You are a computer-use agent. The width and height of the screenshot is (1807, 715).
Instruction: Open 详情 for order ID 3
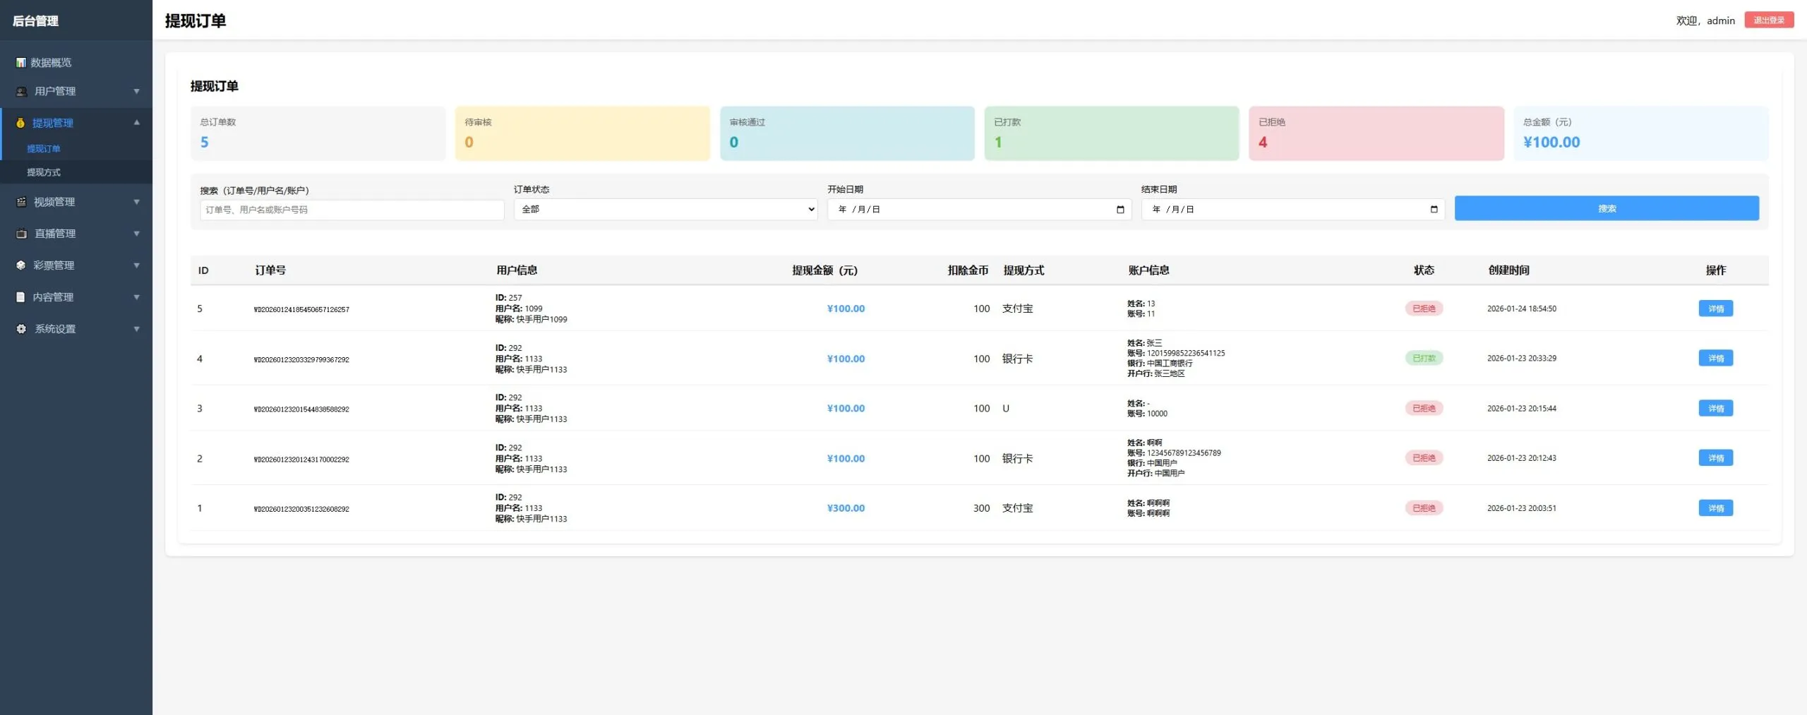[1715, 409]
